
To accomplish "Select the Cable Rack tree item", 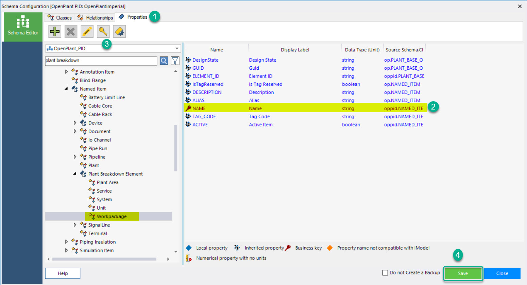I will point(100,114).
